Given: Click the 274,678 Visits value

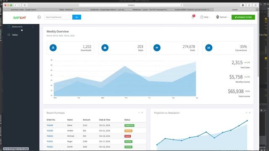Looking at the screenshot, I should pos(189,47).
